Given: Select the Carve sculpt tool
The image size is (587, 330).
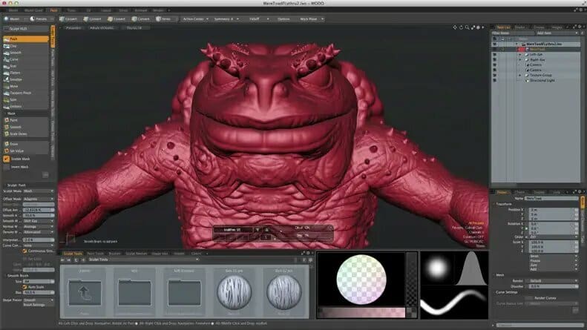Looking at the screenshot, I should (x=25, y=59).
